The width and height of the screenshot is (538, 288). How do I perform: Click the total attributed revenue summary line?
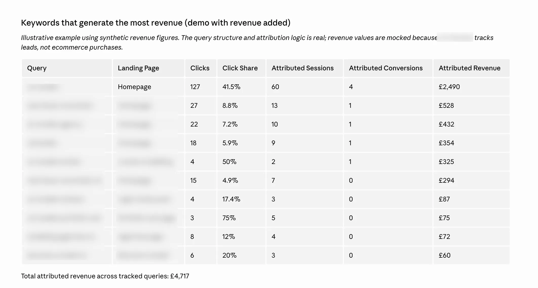tap(105, 276)
